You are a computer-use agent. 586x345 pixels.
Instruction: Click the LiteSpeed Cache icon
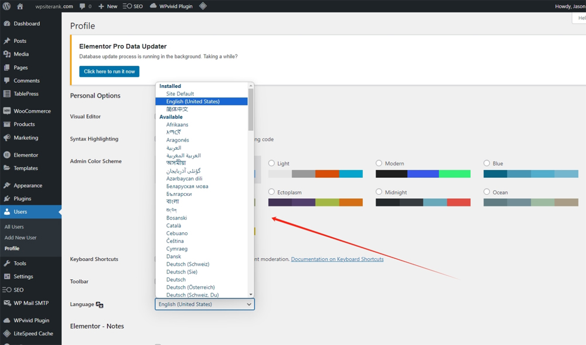coord(6,333)
